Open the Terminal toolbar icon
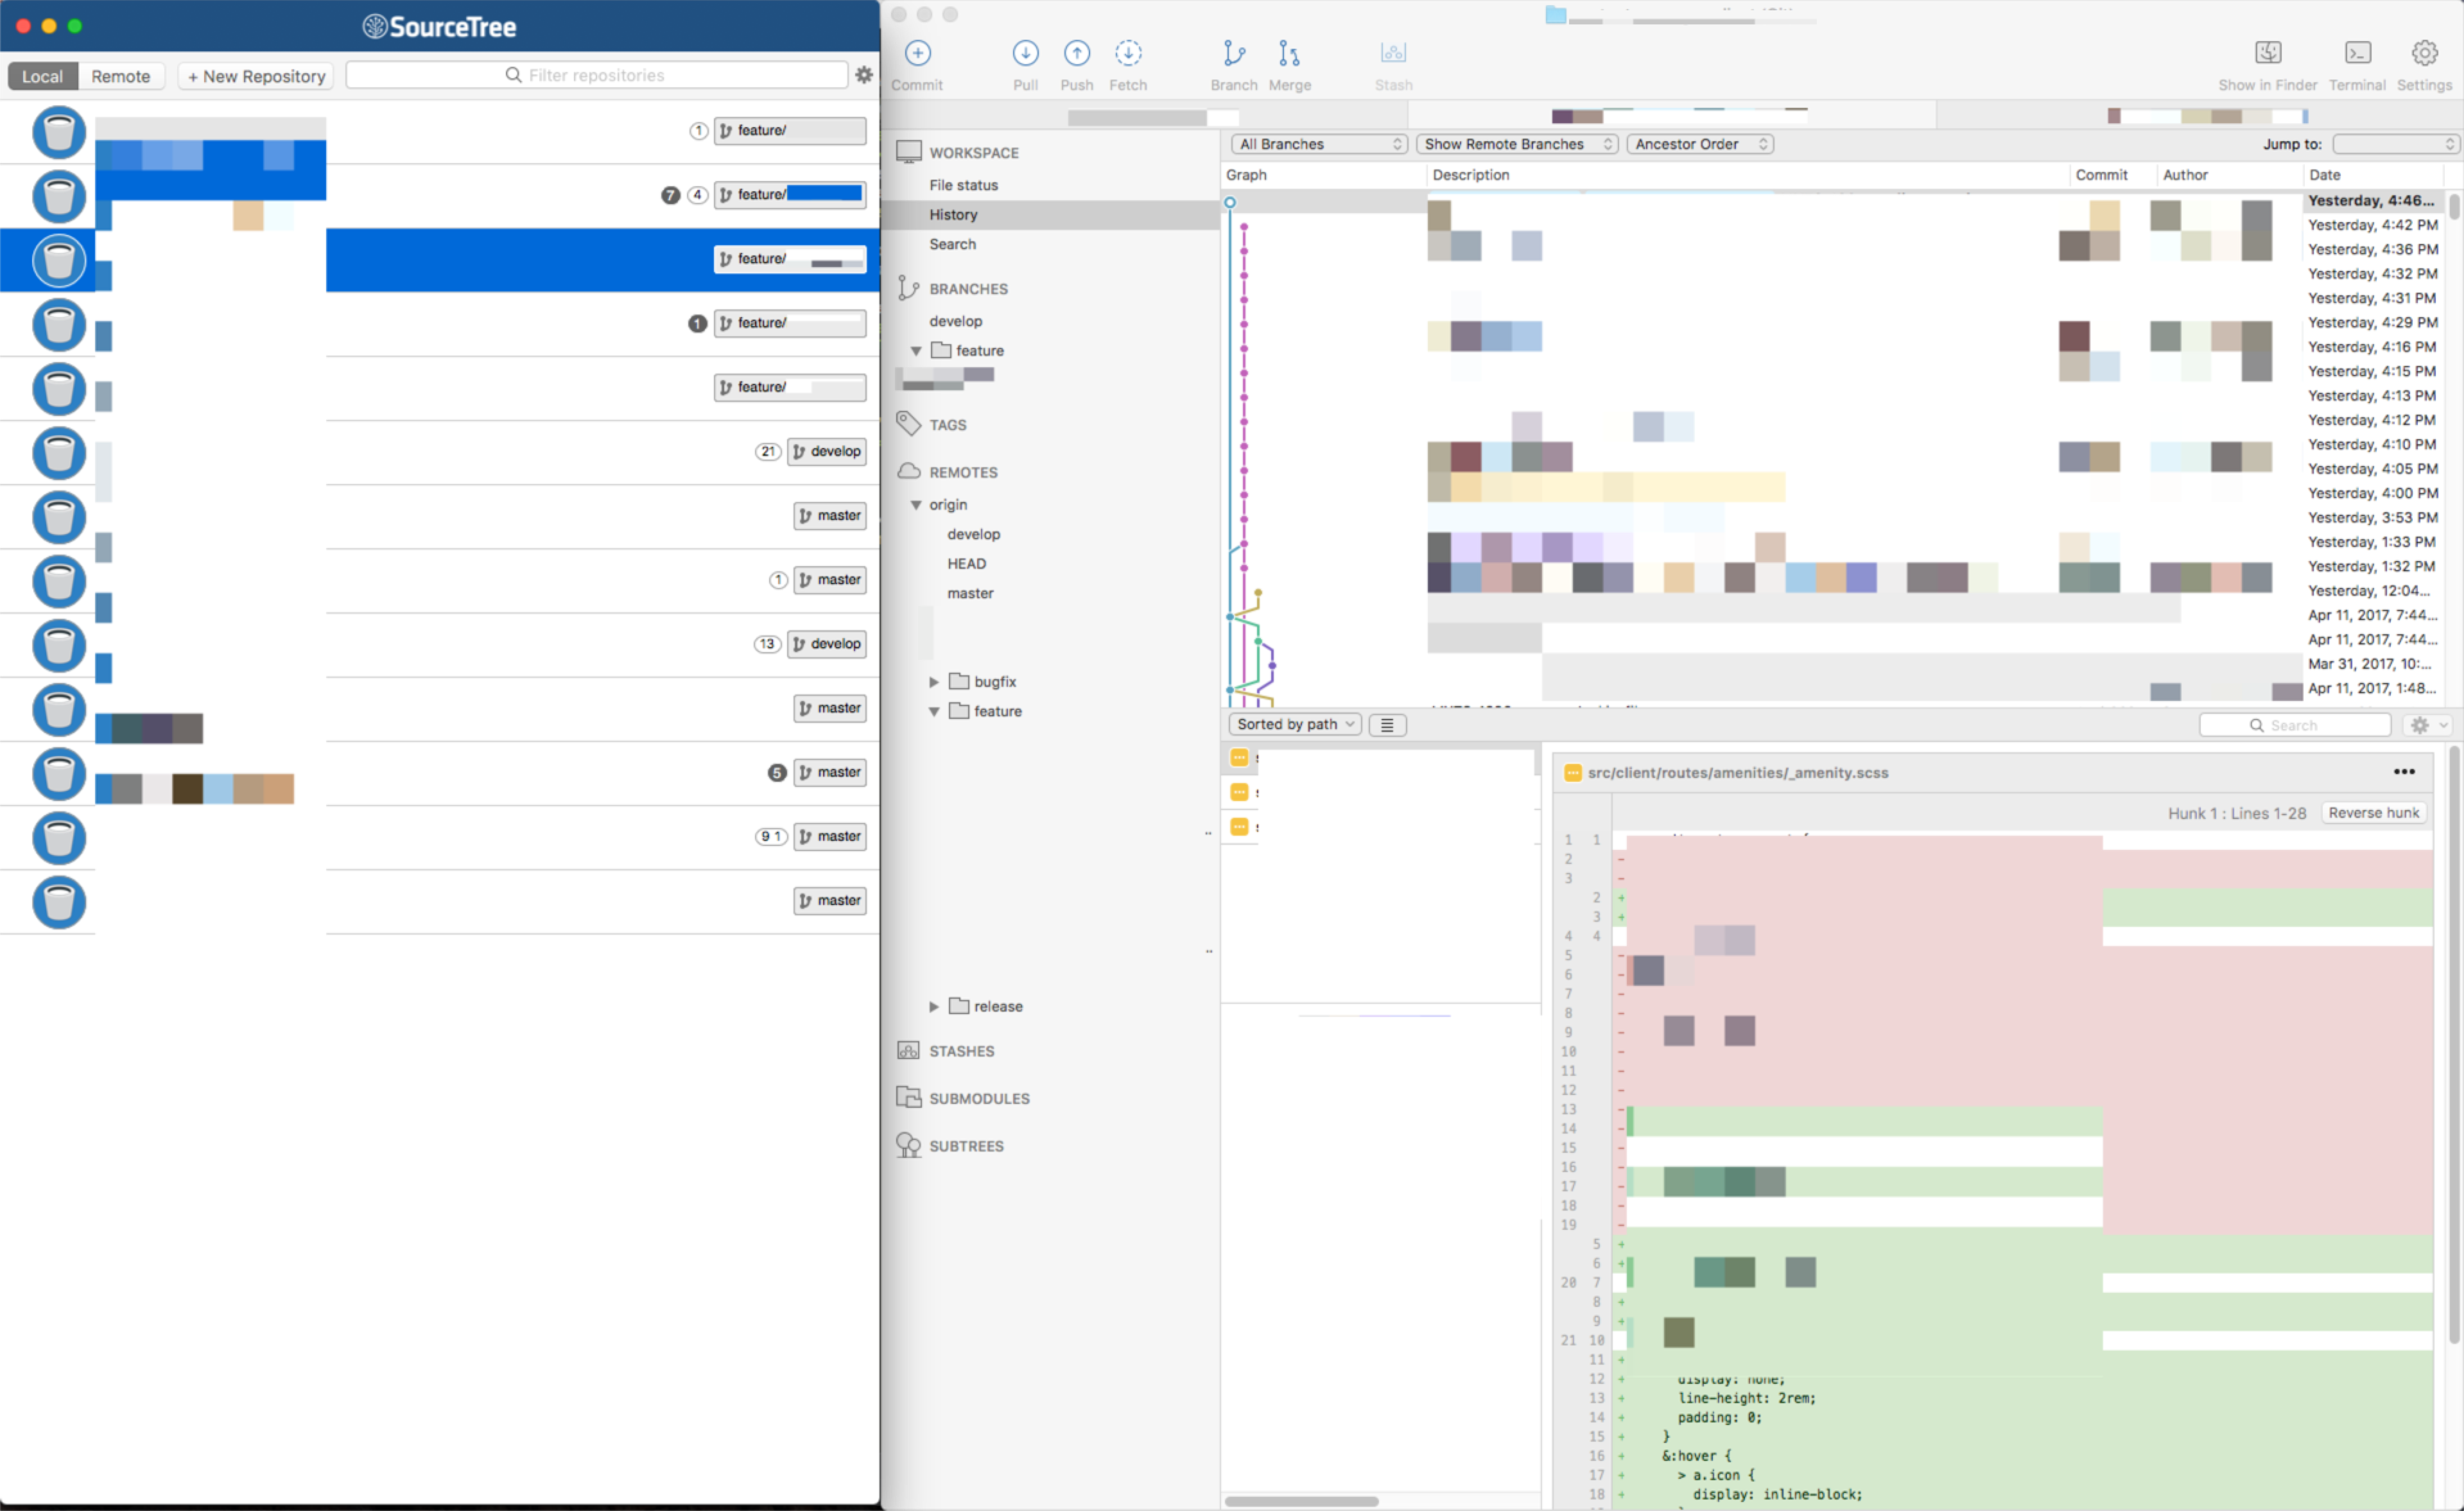This screenshot has height=1511, width=2464. tap(2357, 53)
